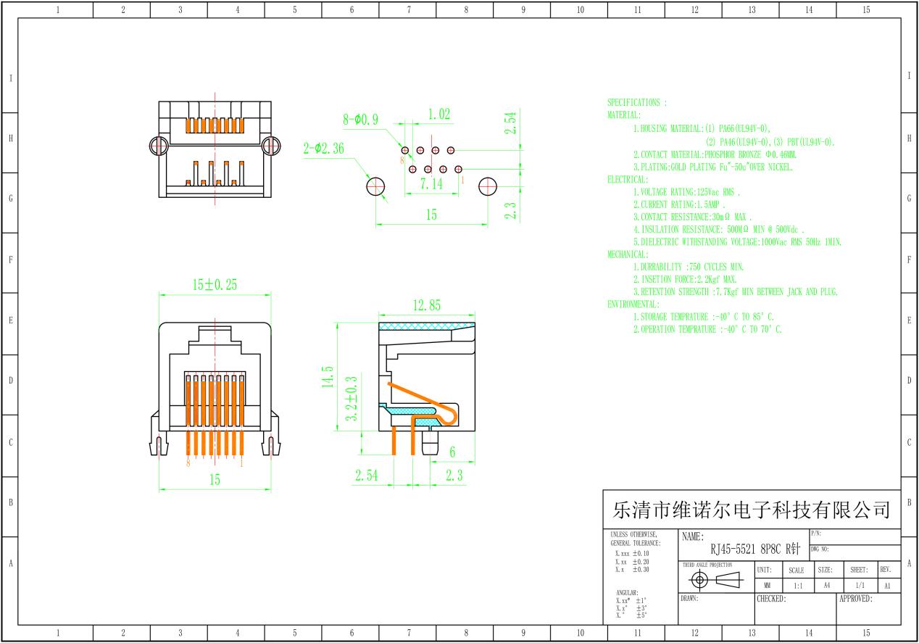Click the insulation resistance 500MΩ line
919x643 pixels.
click(x=719, y=229)
